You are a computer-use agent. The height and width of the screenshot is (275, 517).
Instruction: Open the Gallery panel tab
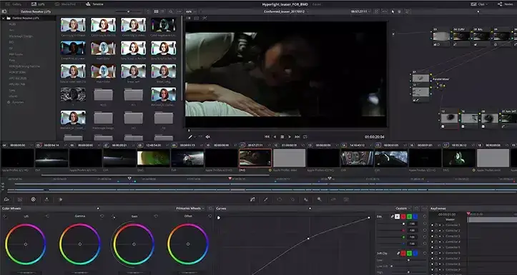[x=13, y=4]
